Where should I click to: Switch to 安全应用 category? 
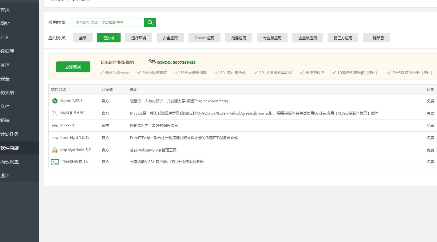tap(170, 38)
